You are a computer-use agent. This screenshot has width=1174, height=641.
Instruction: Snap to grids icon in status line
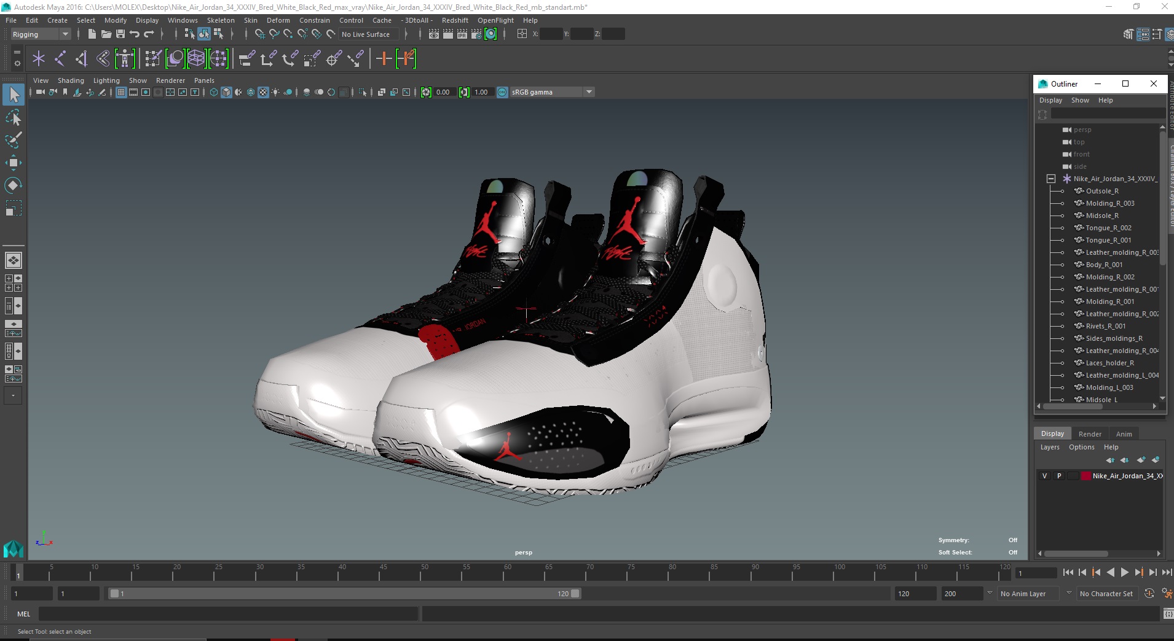(259, 34)
